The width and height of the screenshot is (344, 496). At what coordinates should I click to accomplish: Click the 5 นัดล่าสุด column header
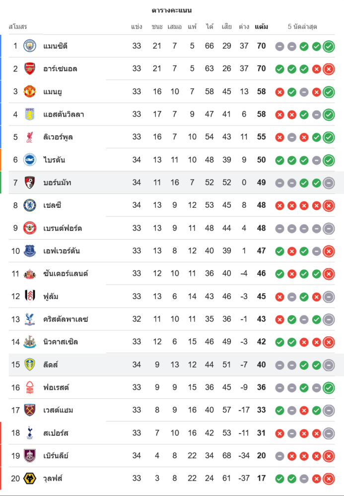(302, 27)
